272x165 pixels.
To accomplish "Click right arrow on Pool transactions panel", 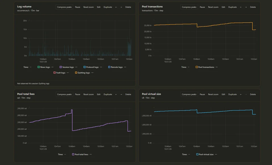I will point(246,7).
